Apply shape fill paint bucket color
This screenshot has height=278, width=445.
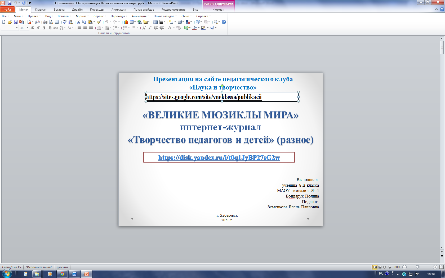pos(195,28)
